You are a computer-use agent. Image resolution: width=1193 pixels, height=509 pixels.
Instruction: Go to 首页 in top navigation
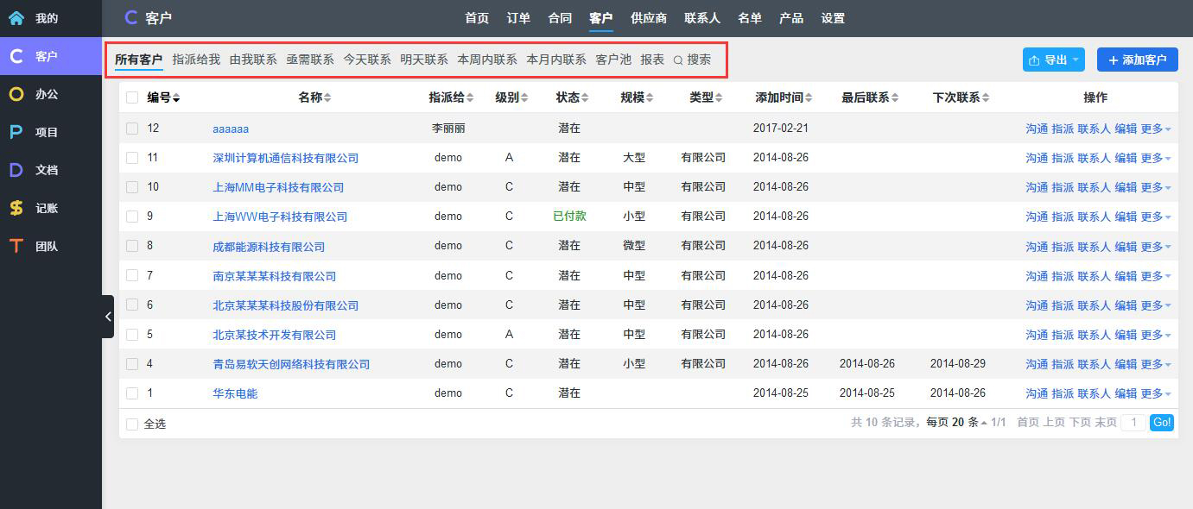coord(477,18)
